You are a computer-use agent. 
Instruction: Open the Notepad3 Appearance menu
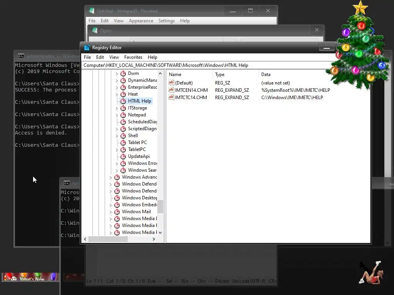point(141,21)
